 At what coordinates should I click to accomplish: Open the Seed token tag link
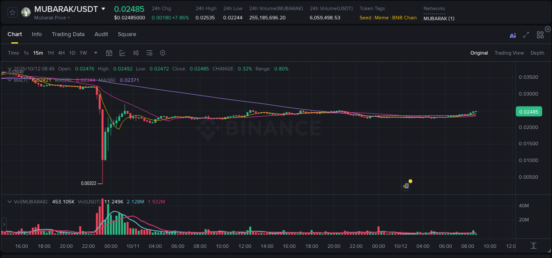pyautogui.click(x=365, y=18)
